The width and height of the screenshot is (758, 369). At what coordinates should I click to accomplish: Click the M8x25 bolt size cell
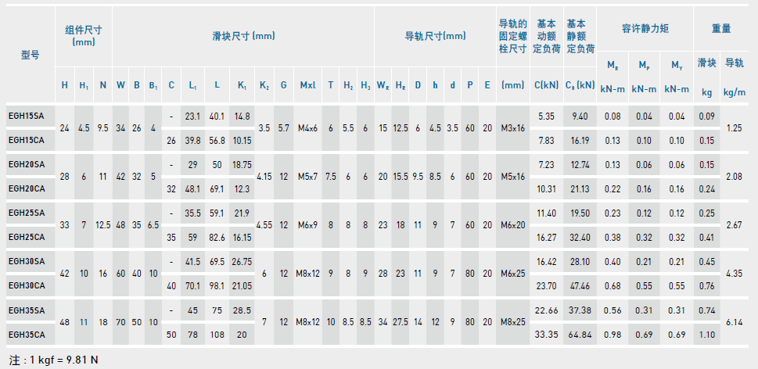click(512, 321)
